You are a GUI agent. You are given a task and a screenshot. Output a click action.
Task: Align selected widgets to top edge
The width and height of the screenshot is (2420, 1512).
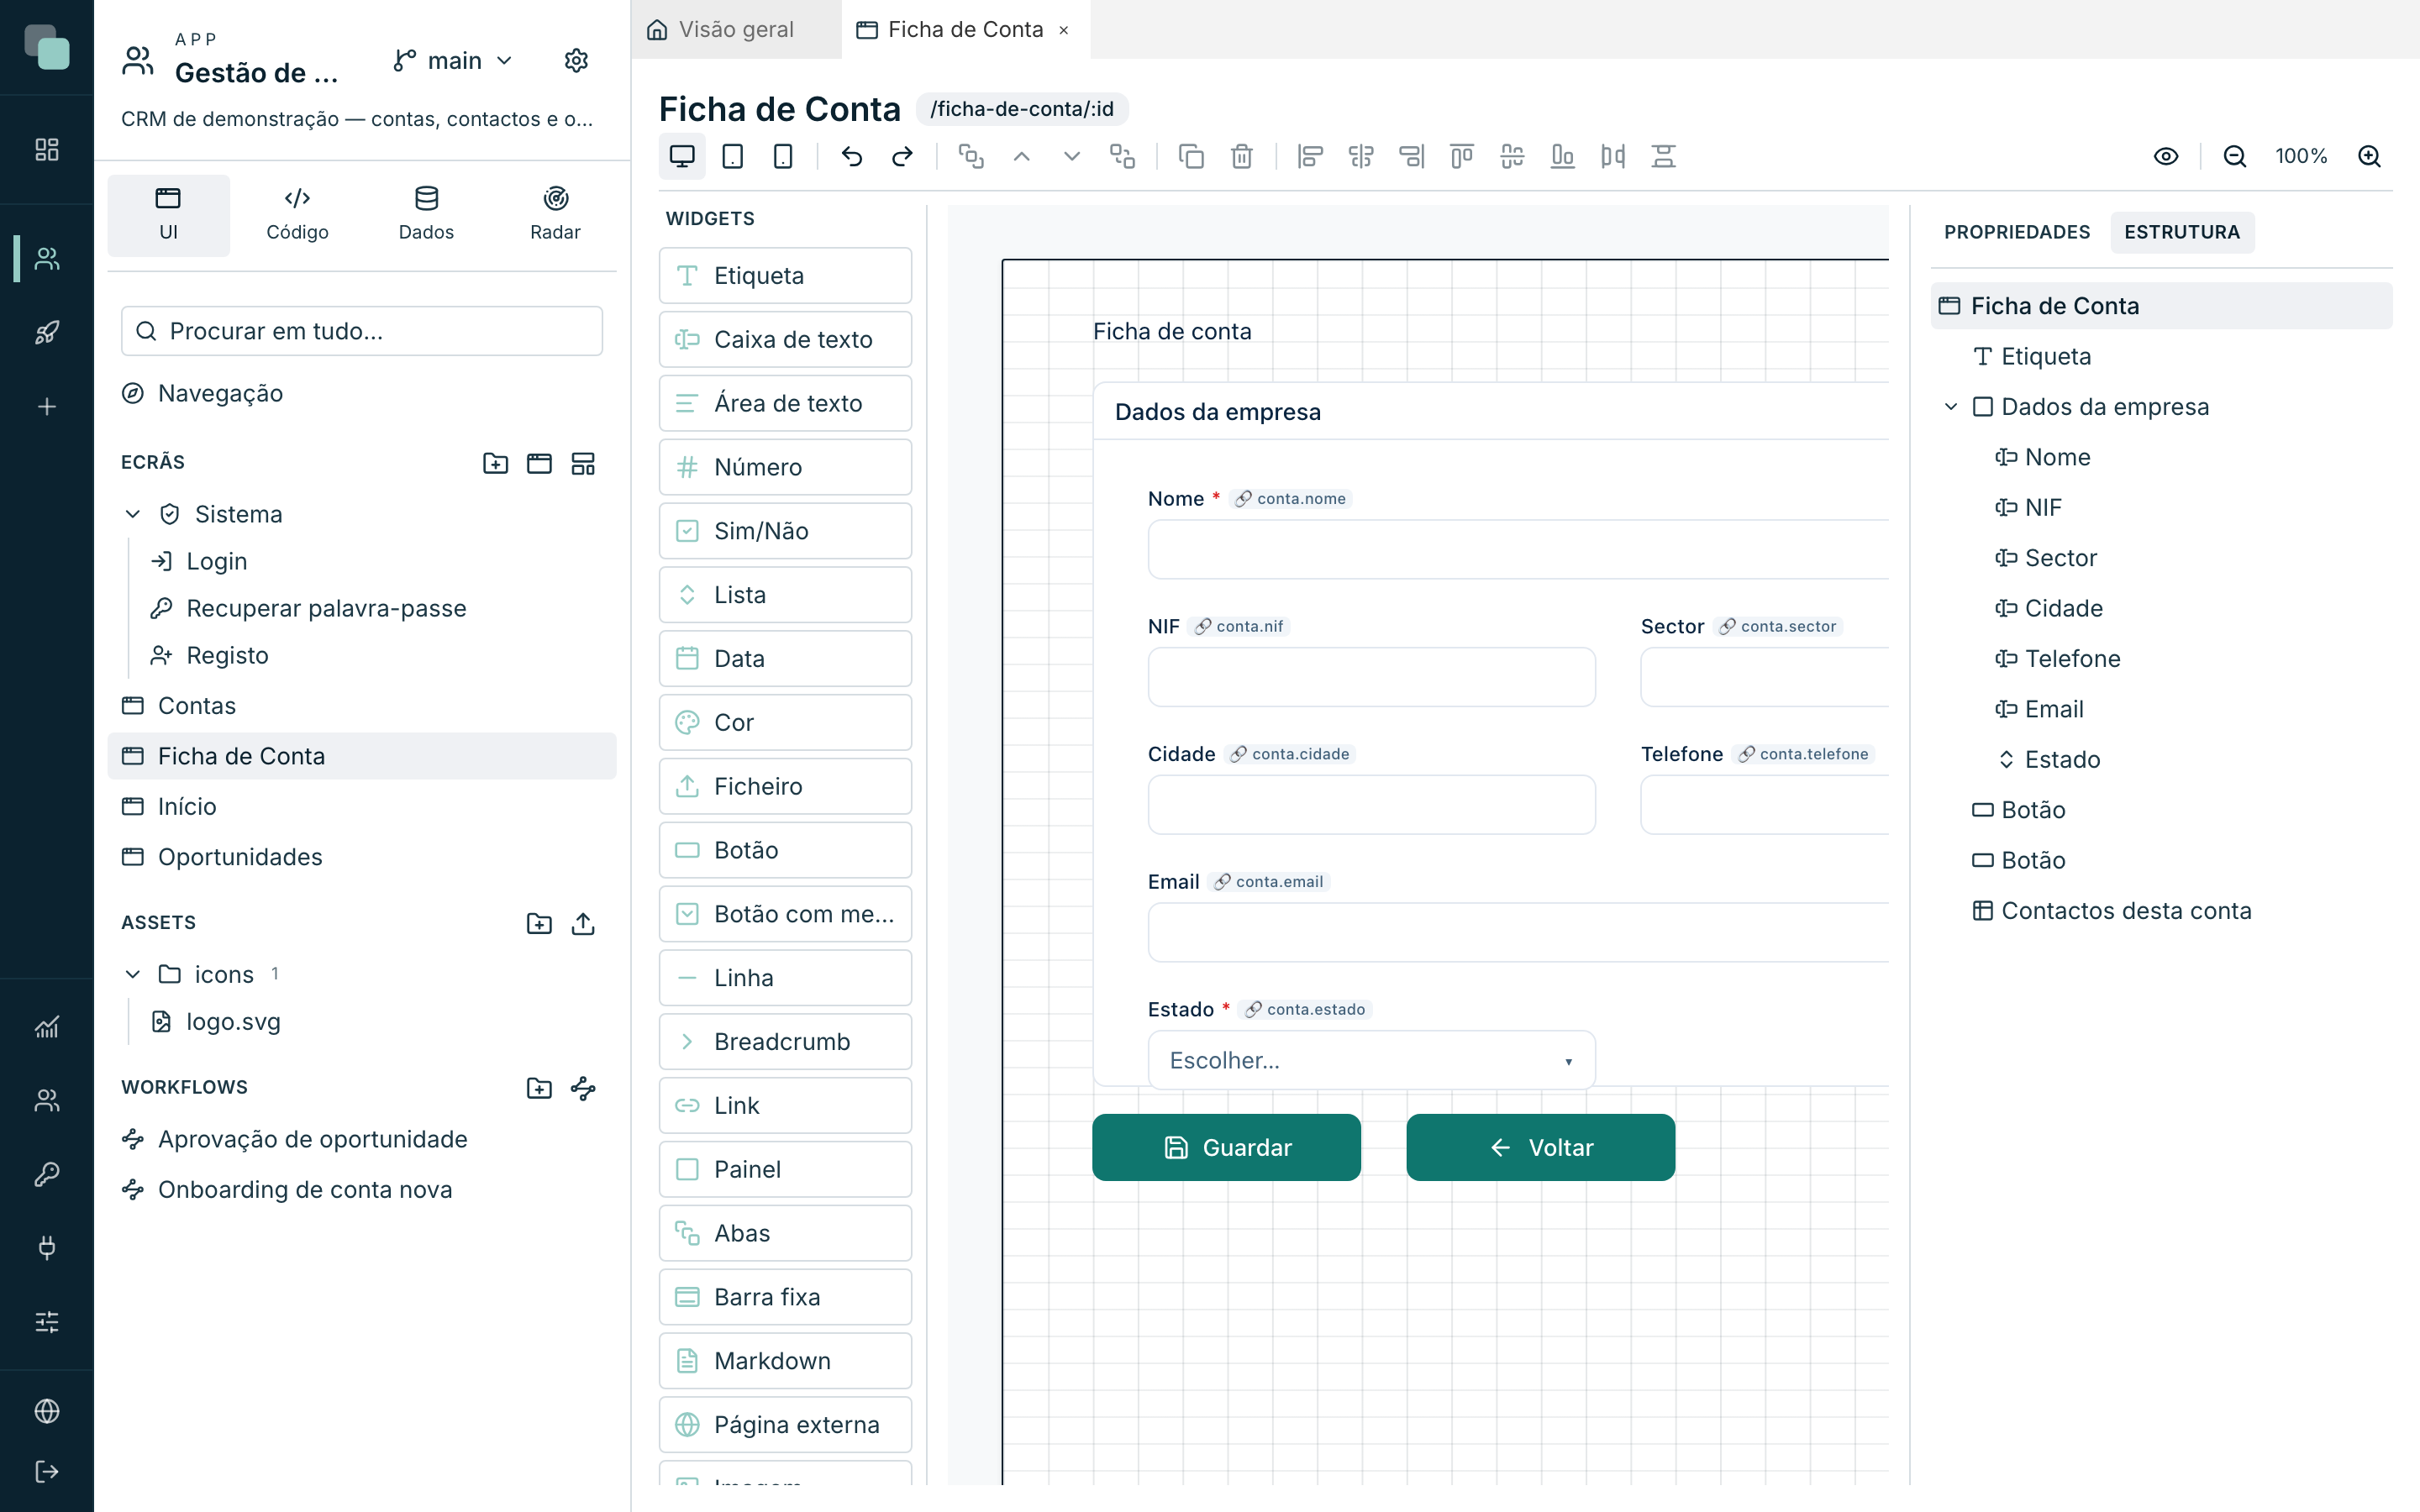click(x=1462, y=156)
